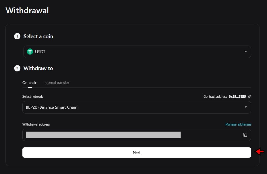Viewport: 267px width, 174px height.
Task: Open Manage addresses
Action: pos(238,124)
